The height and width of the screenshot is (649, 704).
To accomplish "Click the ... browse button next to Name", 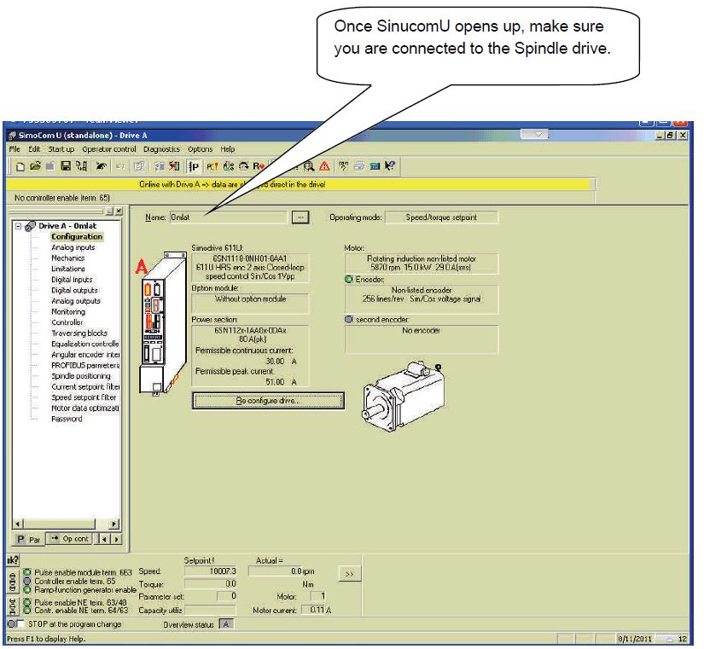I will pos(300,217).
